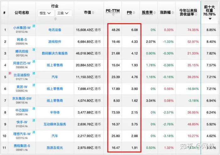Click the PE-TTM column header label
Image resolution: width=220 pixels, height=155 pixels.
[x=113, y=11]
